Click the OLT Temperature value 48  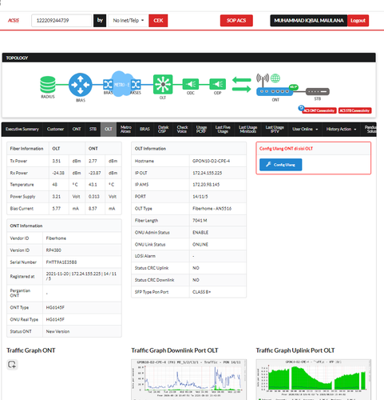point(55,185)
